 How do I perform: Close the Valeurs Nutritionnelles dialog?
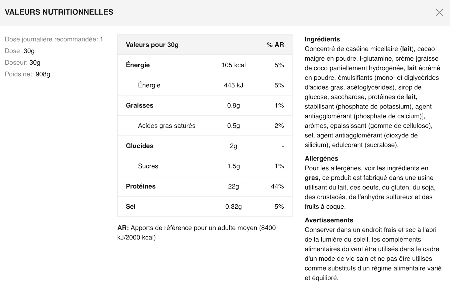(x=439, y=12)
